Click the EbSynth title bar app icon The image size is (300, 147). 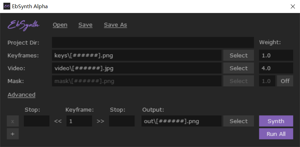tap(6, 6)
